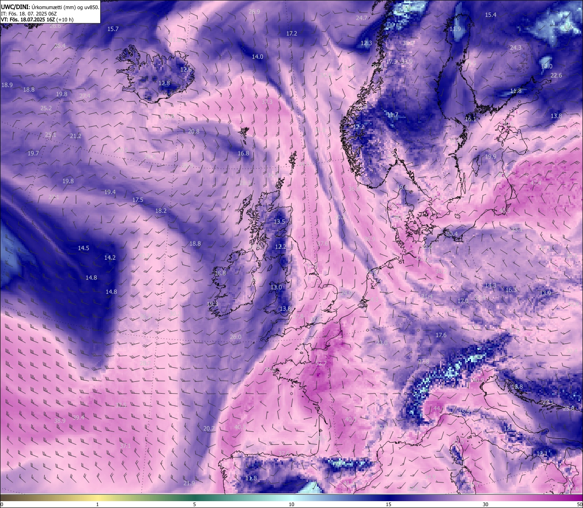Screen dimensions: 583x508
Task: Click the 12.3 value on the Norwegian coast
Action: click(x=366, y=43)
